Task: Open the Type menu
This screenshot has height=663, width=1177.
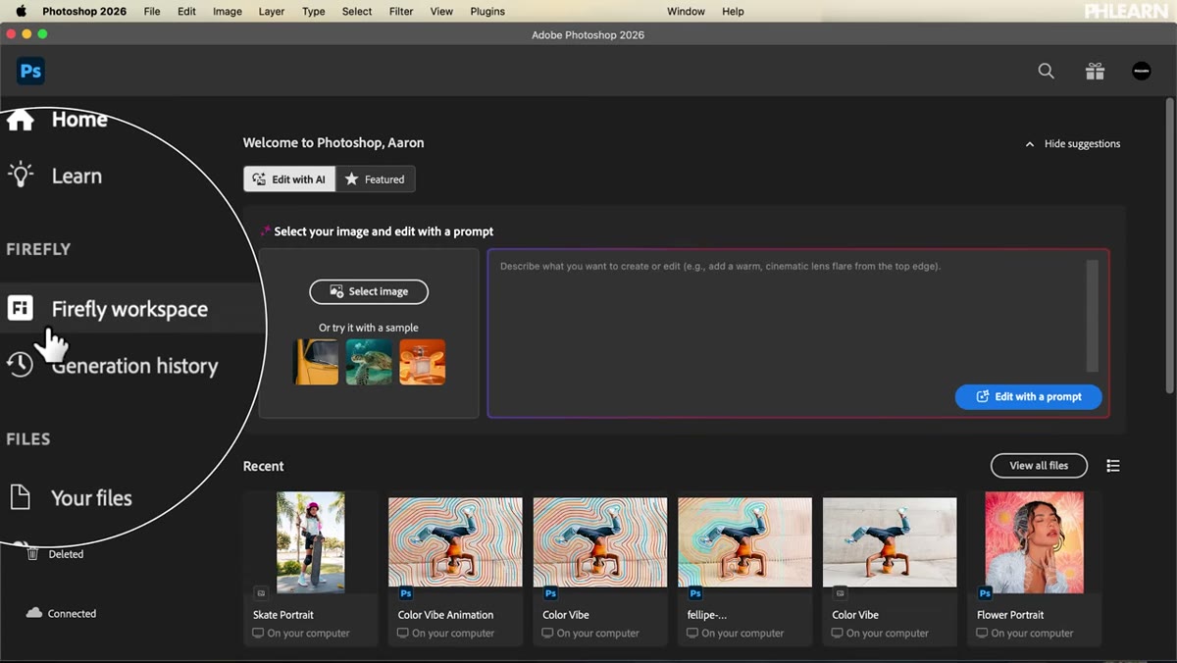Action: [314, 12]
